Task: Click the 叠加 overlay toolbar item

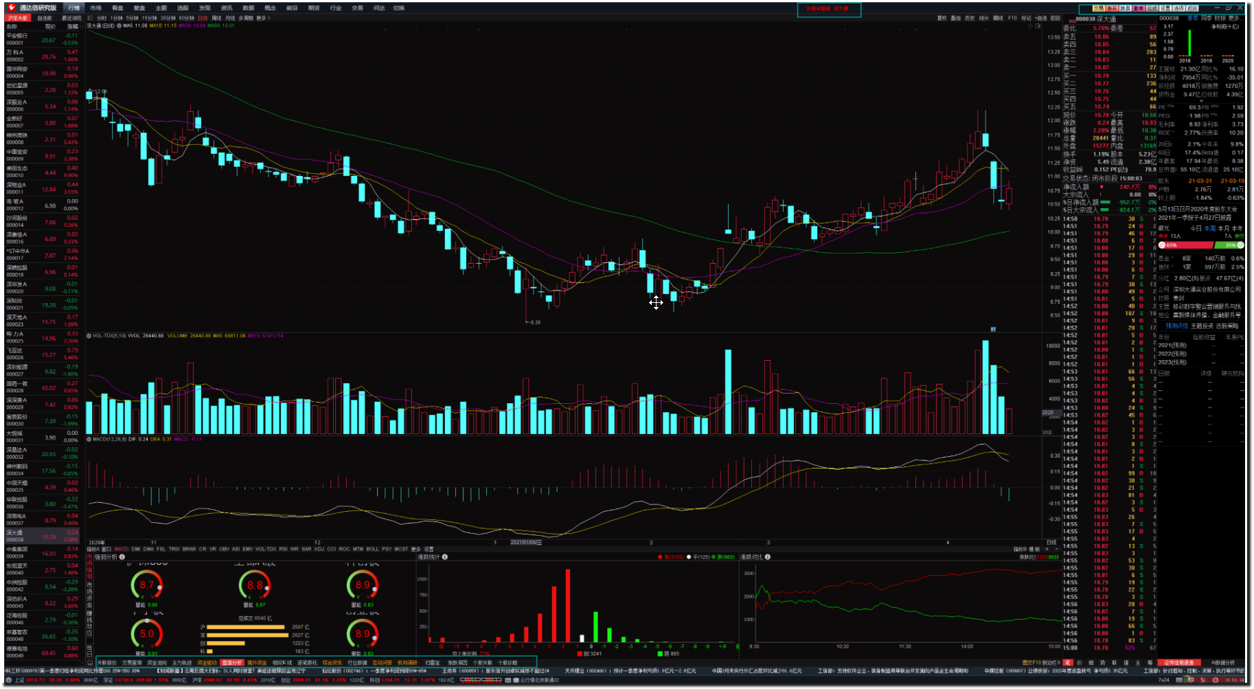Action: click(956, 18)
